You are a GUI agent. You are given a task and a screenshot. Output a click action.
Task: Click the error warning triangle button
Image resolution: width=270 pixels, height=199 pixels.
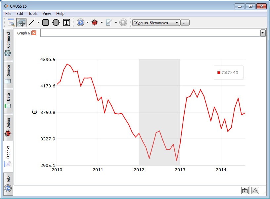(255, 190)
